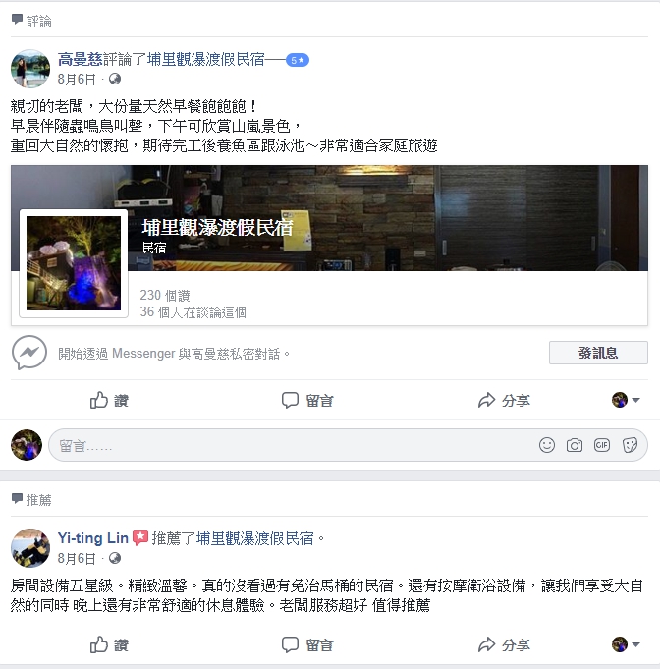Viewport: 660px width, 669px height.
Task: Open the 埔里觀瀑渡假民宿 page profile thumbnail
Action: point(74,263)
